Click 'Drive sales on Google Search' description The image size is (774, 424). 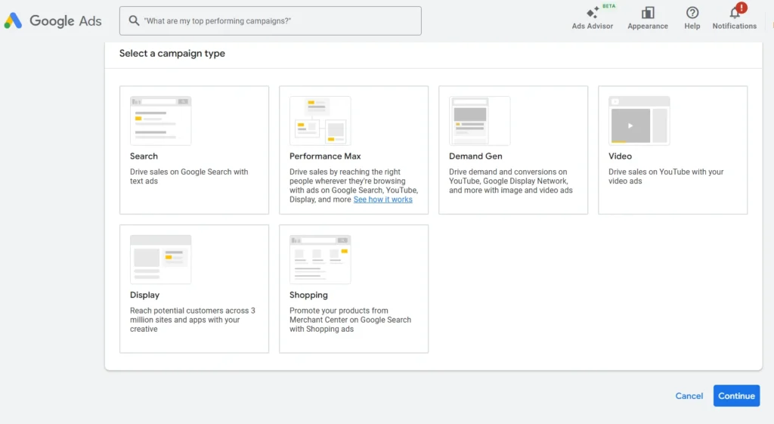[189, 176]
